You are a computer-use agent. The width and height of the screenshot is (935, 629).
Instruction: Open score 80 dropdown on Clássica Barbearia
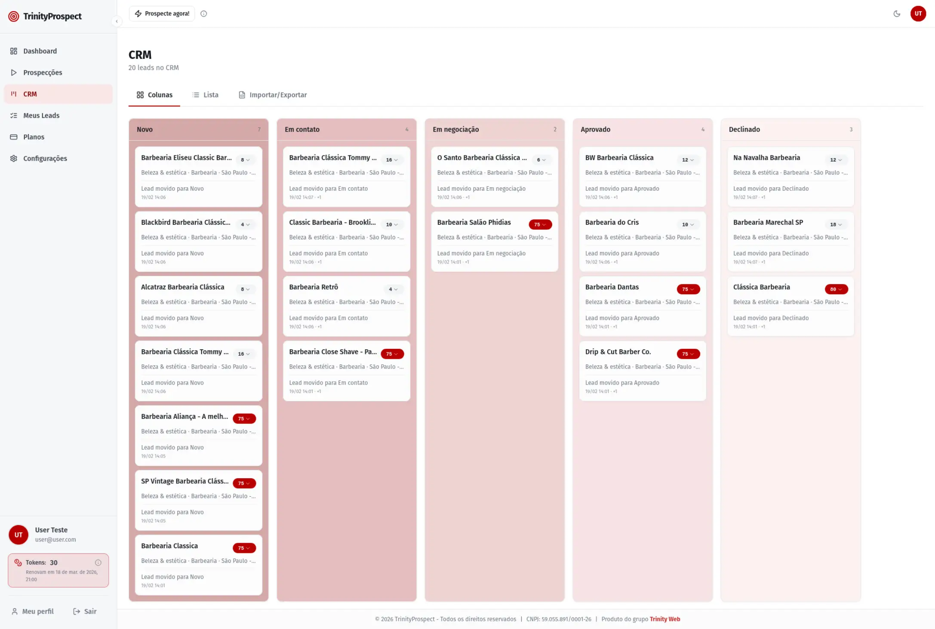[836, 289]
